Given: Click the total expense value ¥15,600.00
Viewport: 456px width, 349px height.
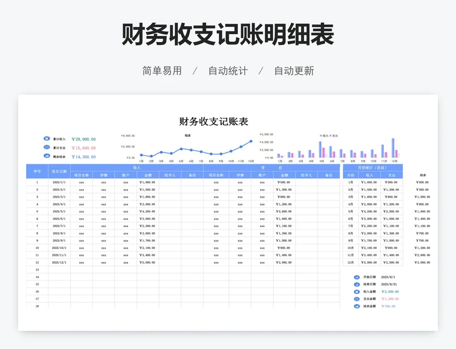Looking at the screenshot, I should point(84,148).
